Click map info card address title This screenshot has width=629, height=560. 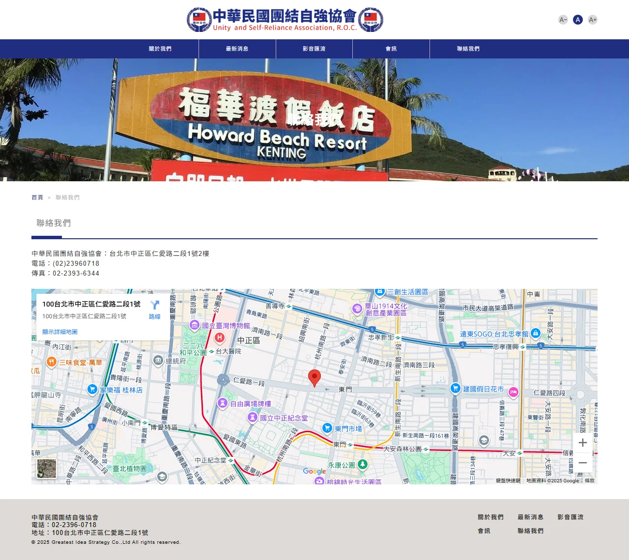91,304
